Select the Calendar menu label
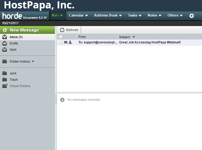The image size is (202, 150). click(x=76, y=15)
